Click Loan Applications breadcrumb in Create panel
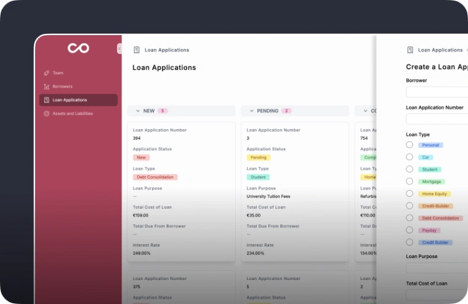 [x=440, y=50]
